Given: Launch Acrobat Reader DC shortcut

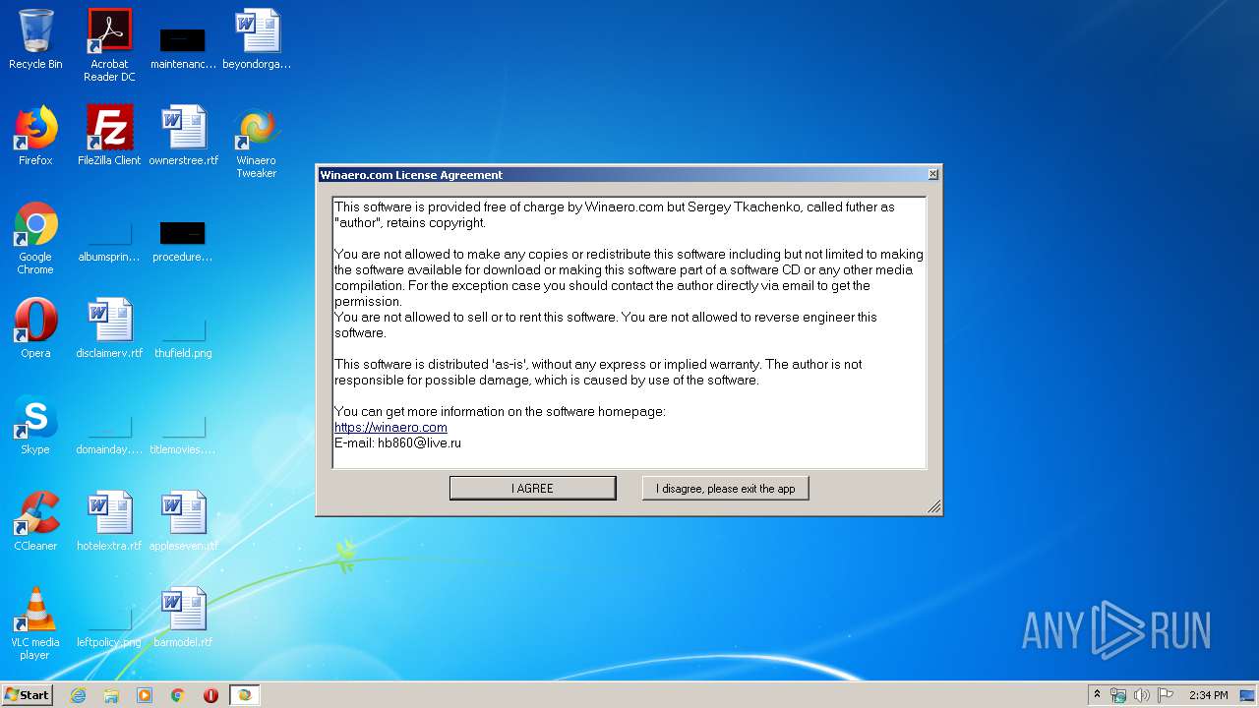Looking at the screenshot, I should [x=109, y=45].
